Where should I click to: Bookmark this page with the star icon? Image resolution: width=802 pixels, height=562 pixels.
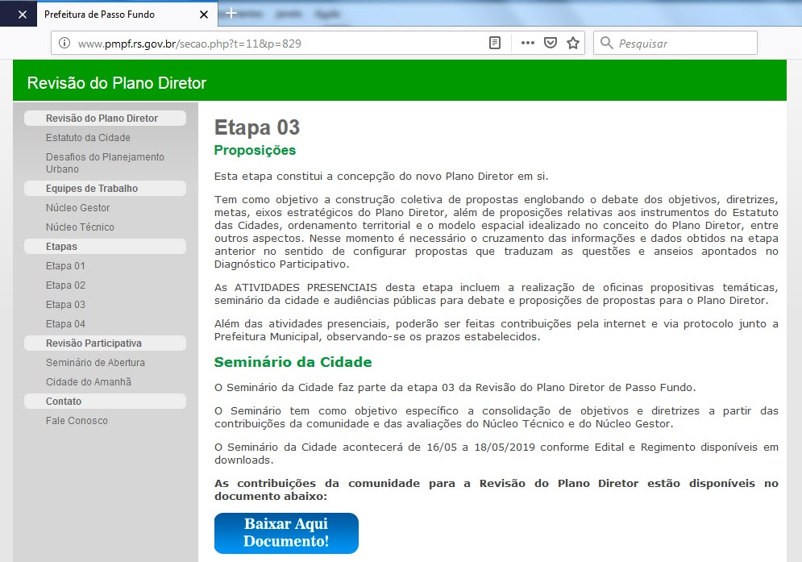click(573, 44)
